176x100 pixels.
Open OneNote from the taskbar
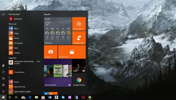click(x=70, y=97)
